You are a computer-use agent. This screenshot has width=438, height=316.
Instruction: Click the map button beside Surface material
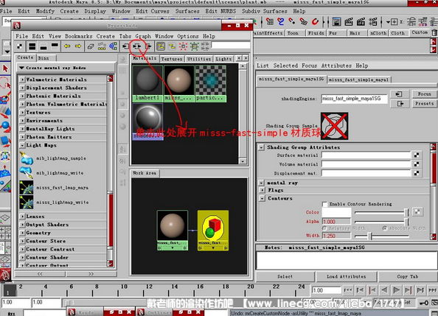[x=417, y=155]
